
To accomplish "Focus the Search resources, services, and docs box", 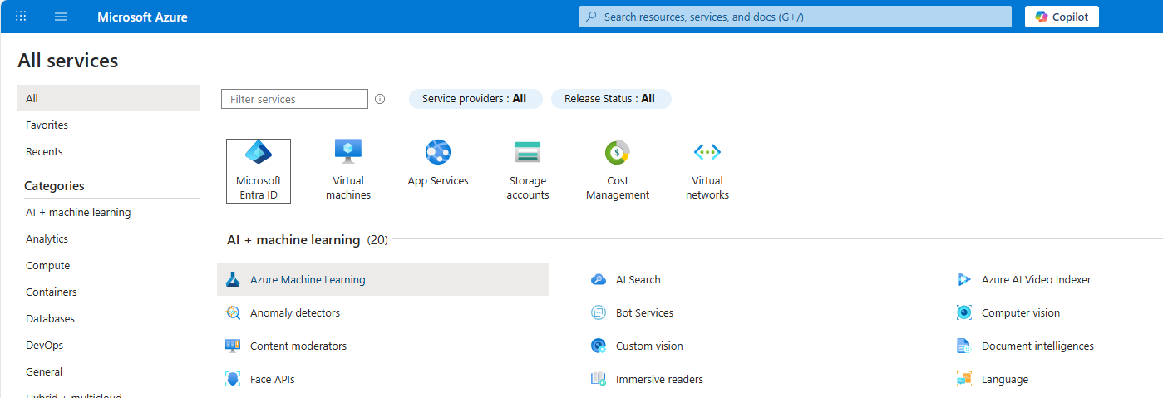I will tap(796, 17).
